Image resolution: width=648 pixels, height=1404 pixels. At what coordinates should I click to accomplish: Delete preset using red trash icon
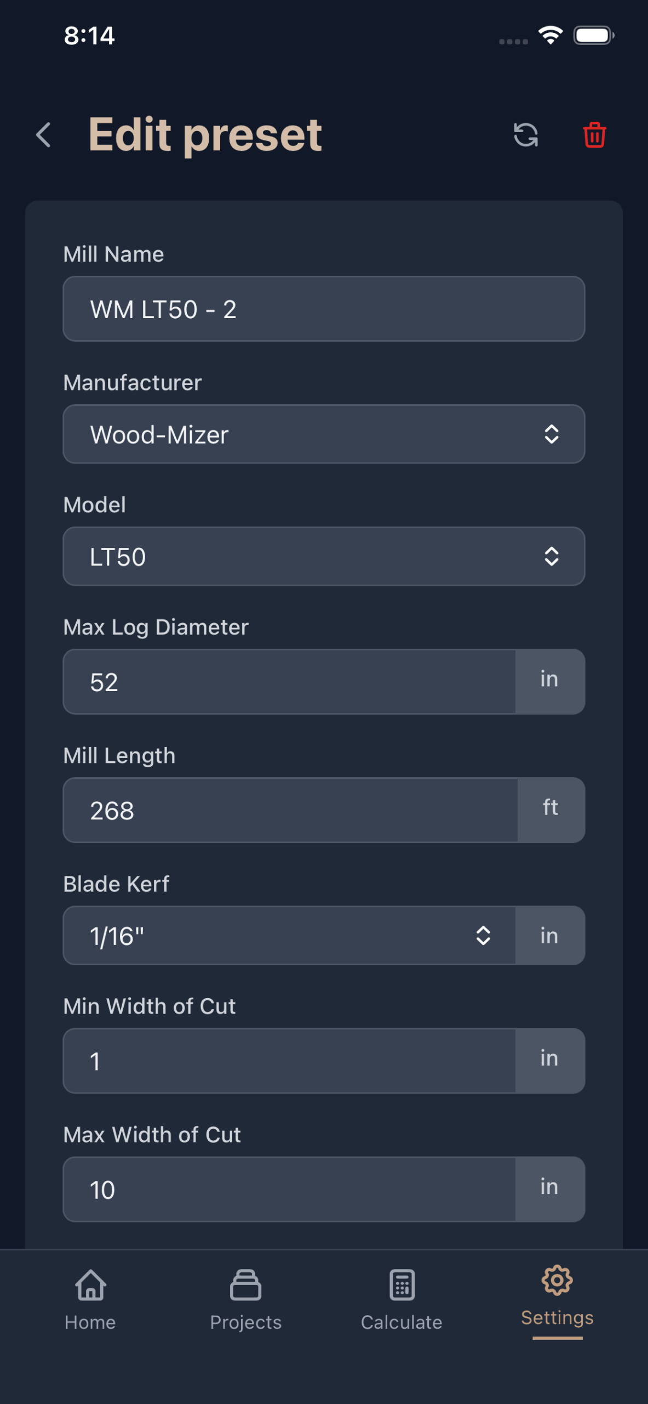(594, 135)
